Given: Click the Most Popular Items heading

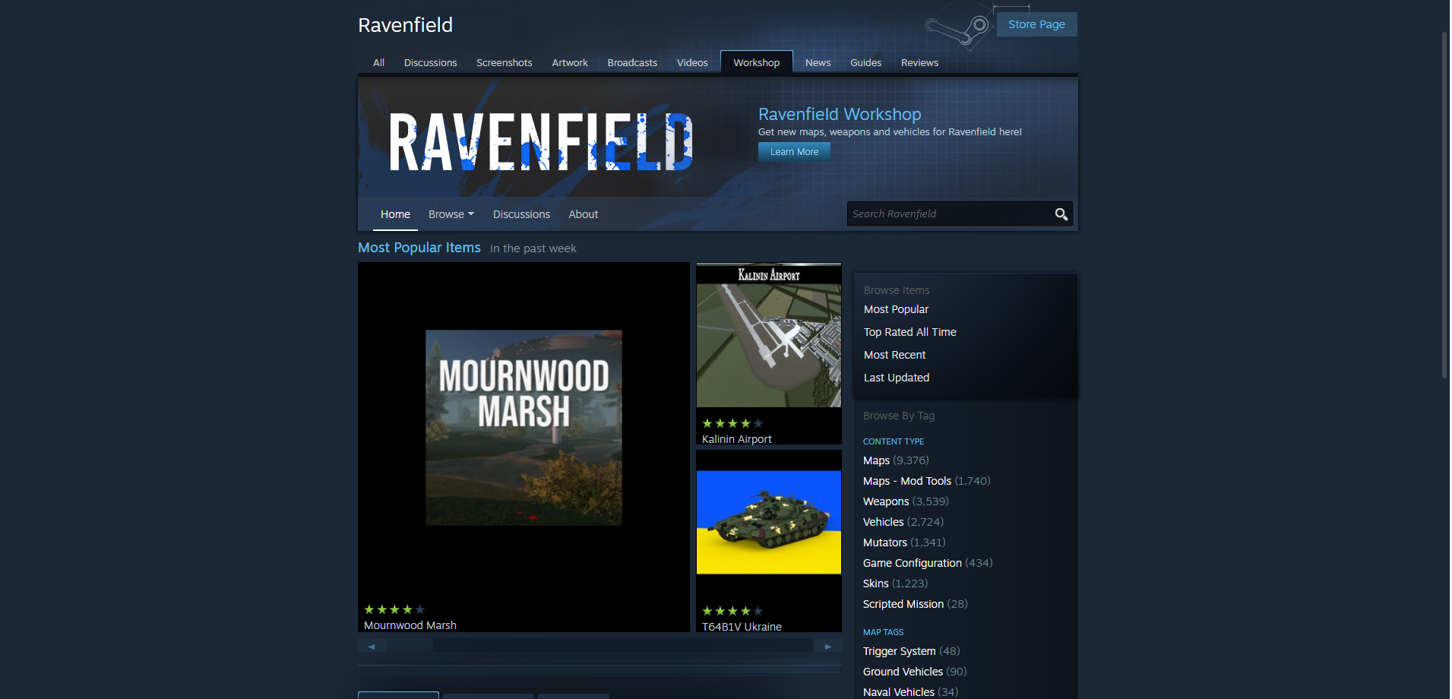Looking at the screenshot, I should (419, 248).
